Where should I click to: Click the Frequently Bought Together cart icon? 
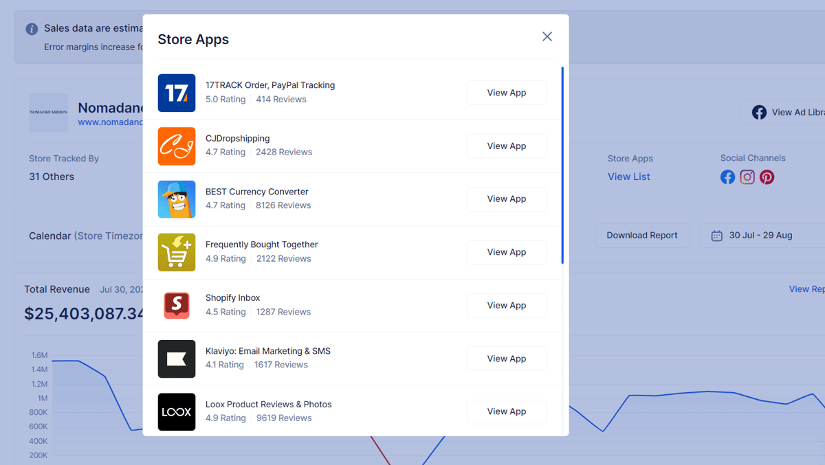pos(177,252)
